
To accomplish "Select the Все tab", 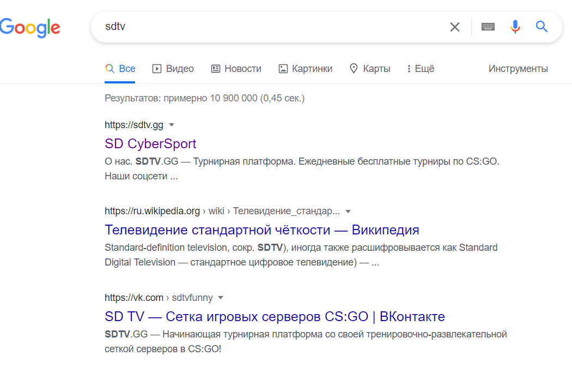I will 120,69.
